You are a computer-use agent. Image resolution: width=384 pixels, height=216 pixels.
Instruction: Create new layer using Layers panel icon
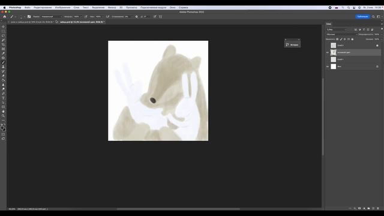373,208
